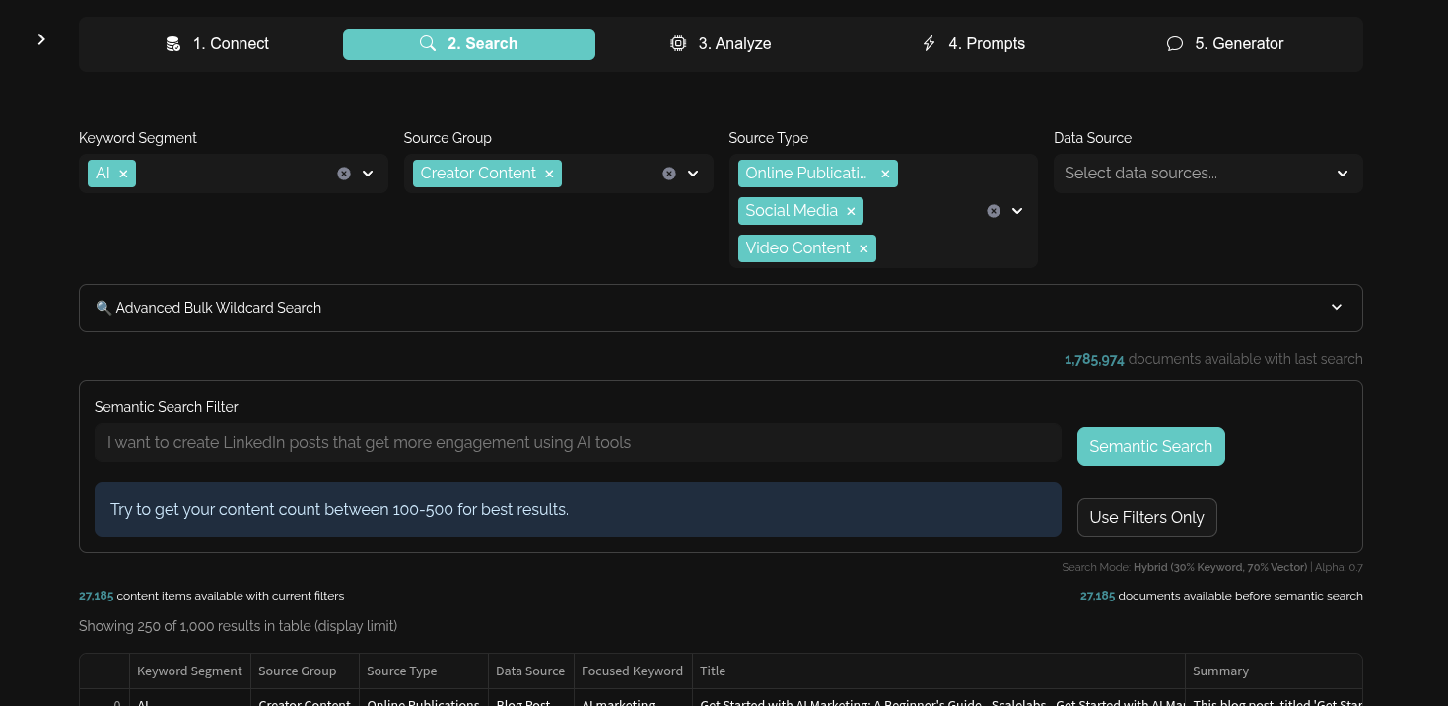Expand the sidebar with the chevron arrow
Image resolution: width=1448 pixels, height=706 pixels.
[x=41, y=39]
